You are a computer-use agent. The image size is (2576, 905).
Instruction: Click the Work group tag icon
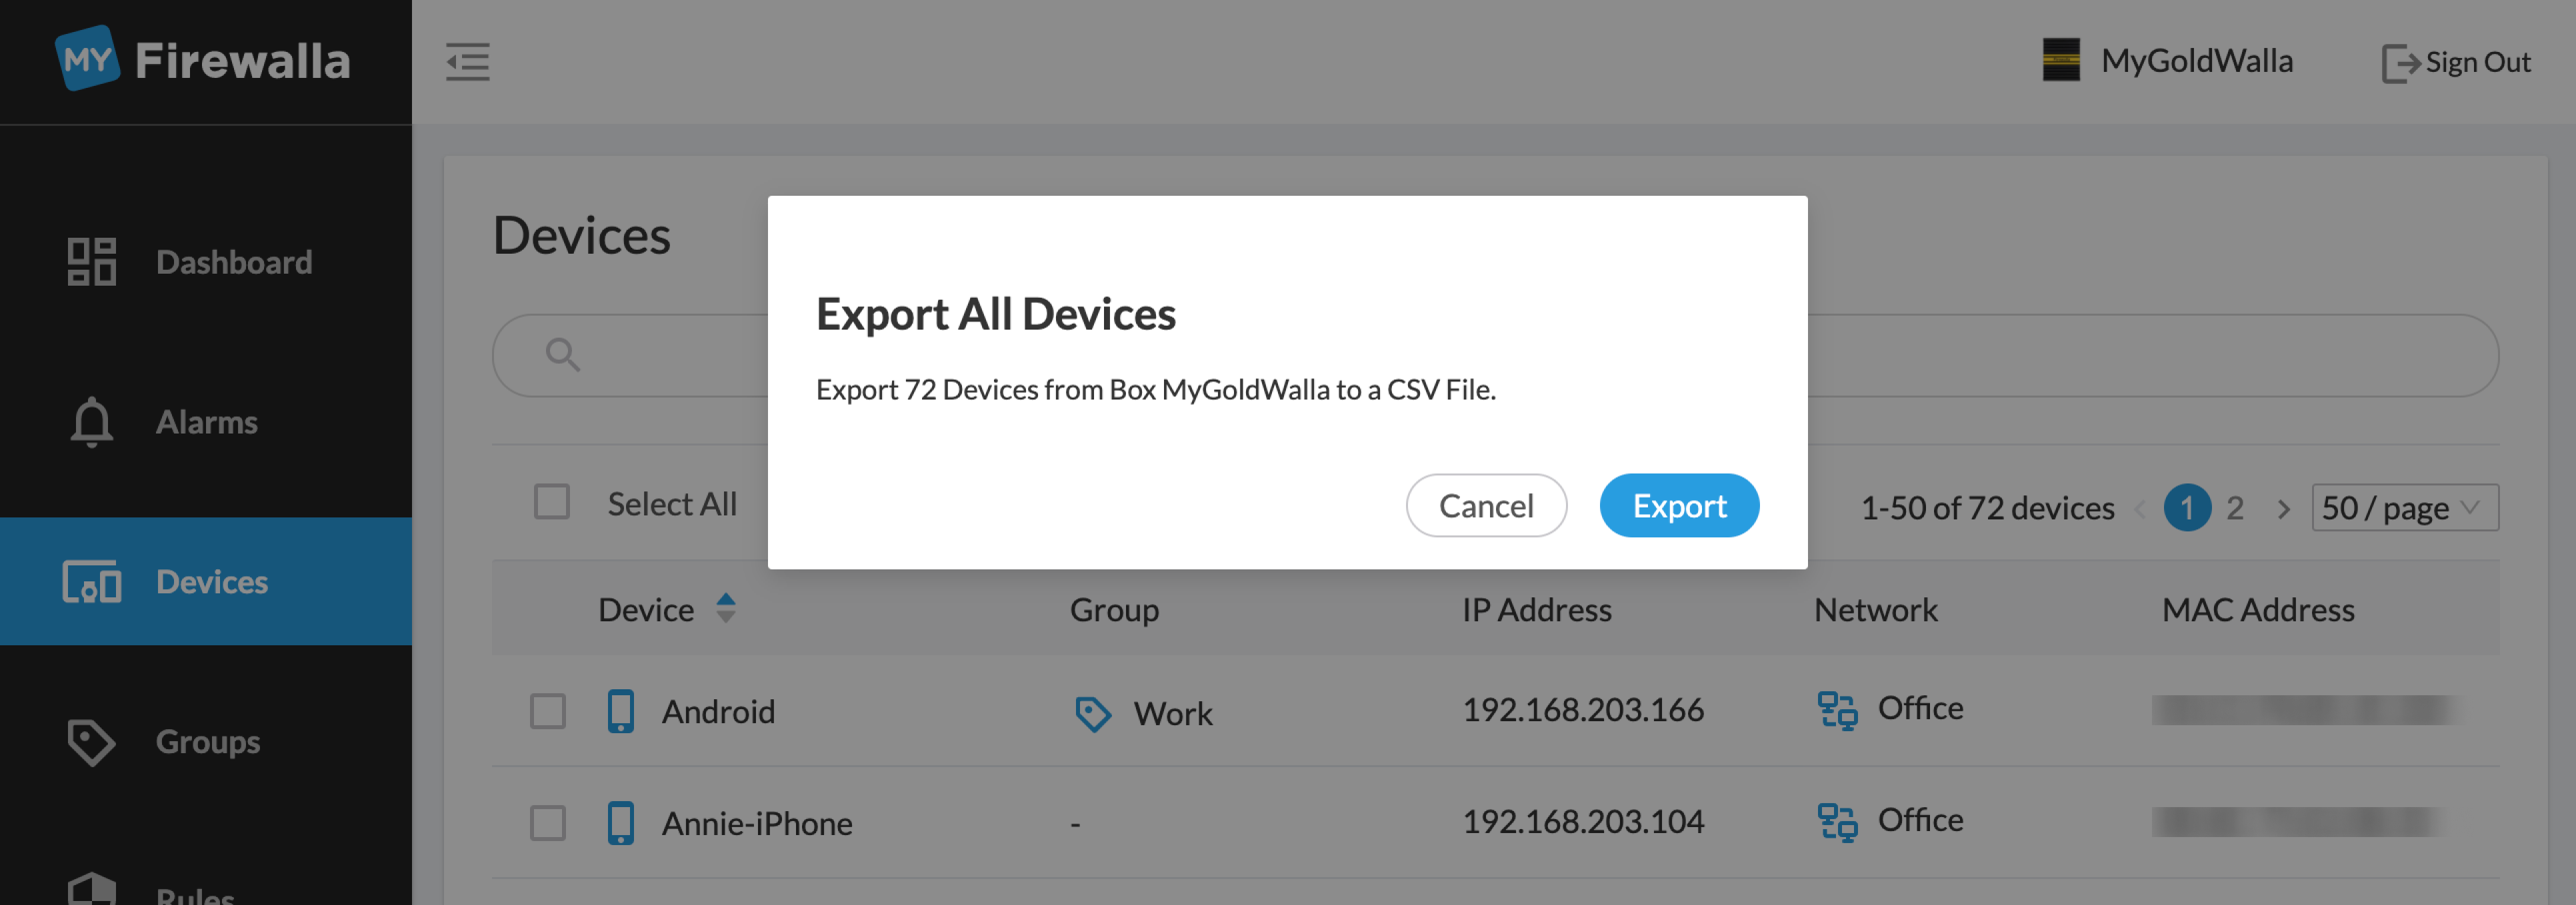[1092, 713]
